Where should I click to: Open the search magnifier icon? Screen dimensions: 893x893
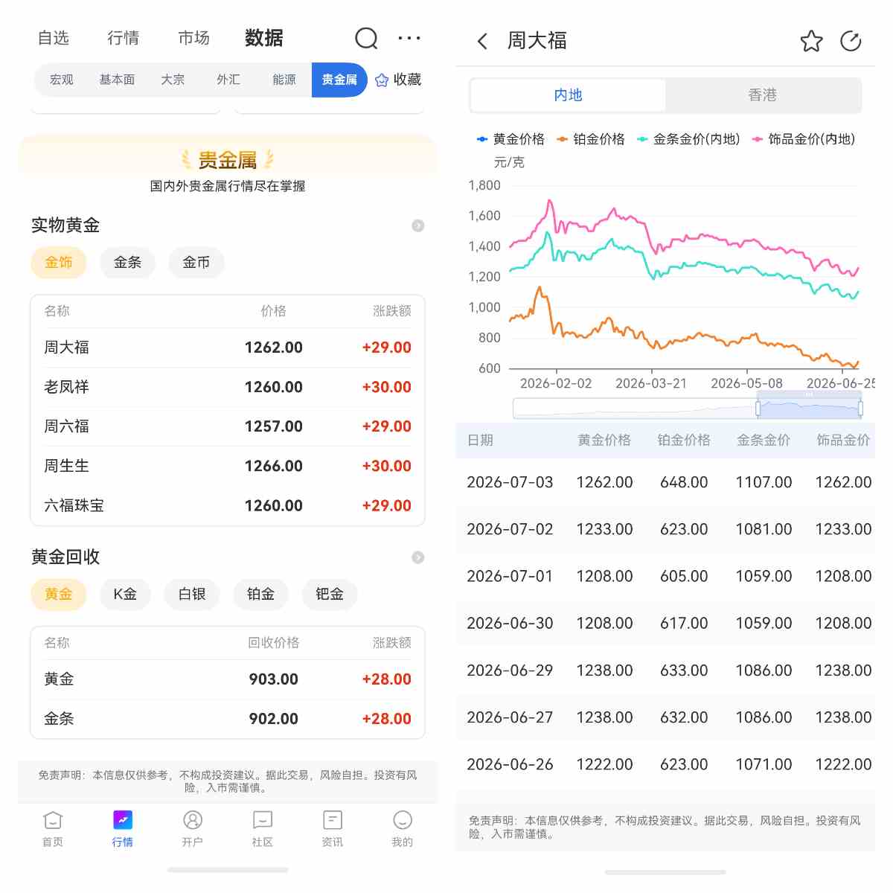[x=366, y=38]
